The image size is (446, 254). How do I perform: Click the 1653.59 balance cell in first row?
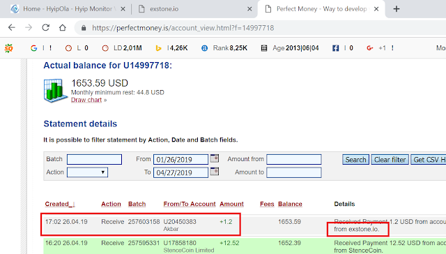289,221
